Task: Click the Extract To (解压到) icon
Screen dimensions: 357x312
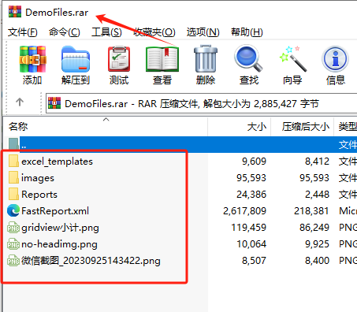Action: point(76,59)
